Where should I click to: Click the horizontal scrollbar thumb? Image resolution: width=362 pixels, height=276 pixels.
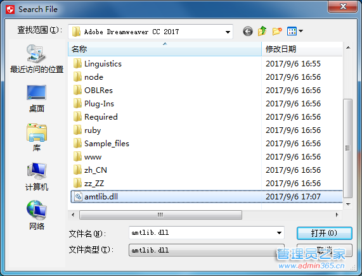point(160,215)
